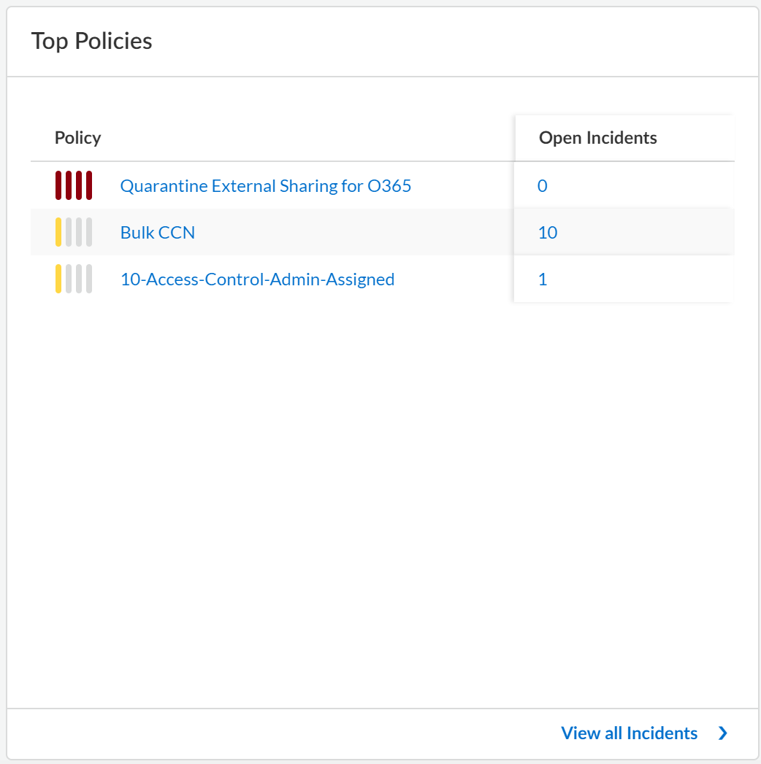The height and width of the screenshot is (764, 761).
Task: Open the Bulk CCN policy link
Action: point(158,233)
